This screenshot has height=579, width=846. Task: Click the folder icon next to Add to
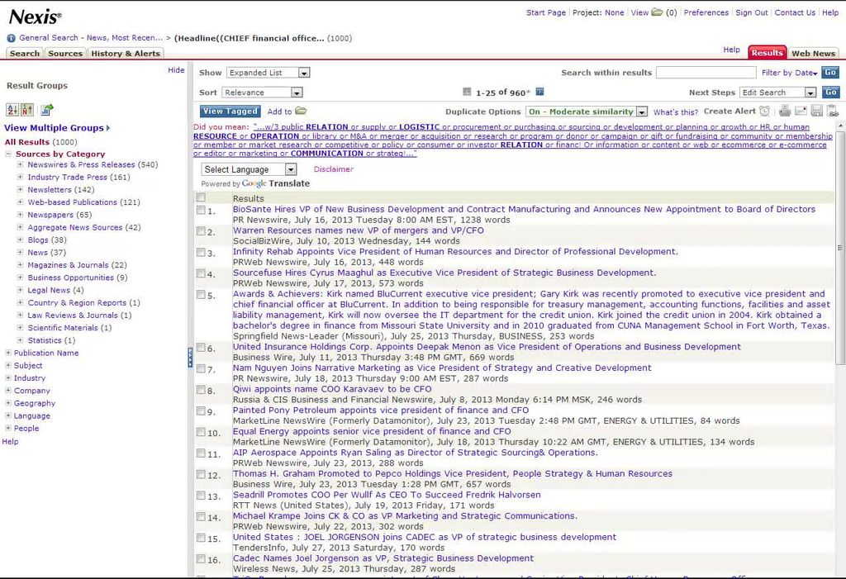point(301,112)
